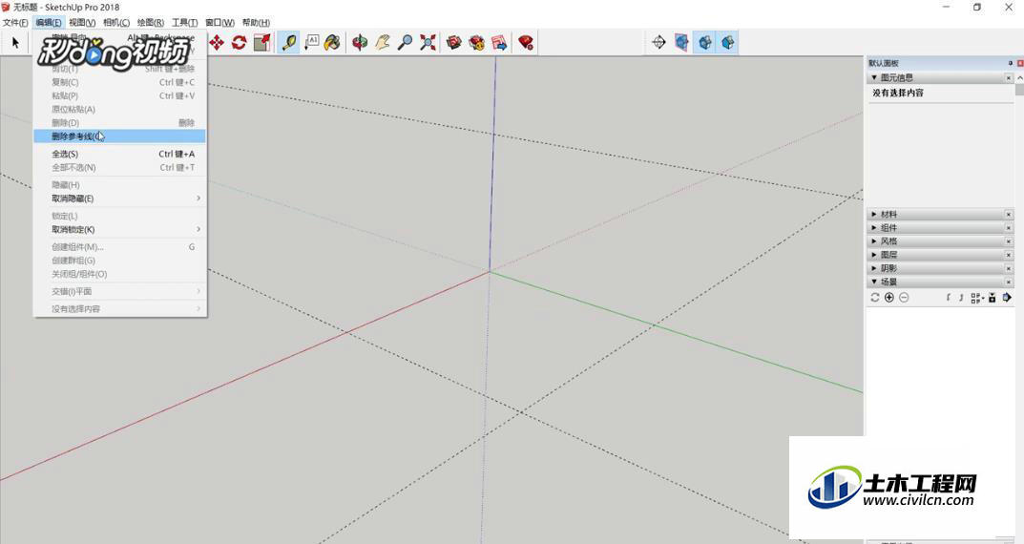Image resolution: width=1024 pixels, height=544 pixels.
Task: Click the update scene refresh icon
Action: 874,298
